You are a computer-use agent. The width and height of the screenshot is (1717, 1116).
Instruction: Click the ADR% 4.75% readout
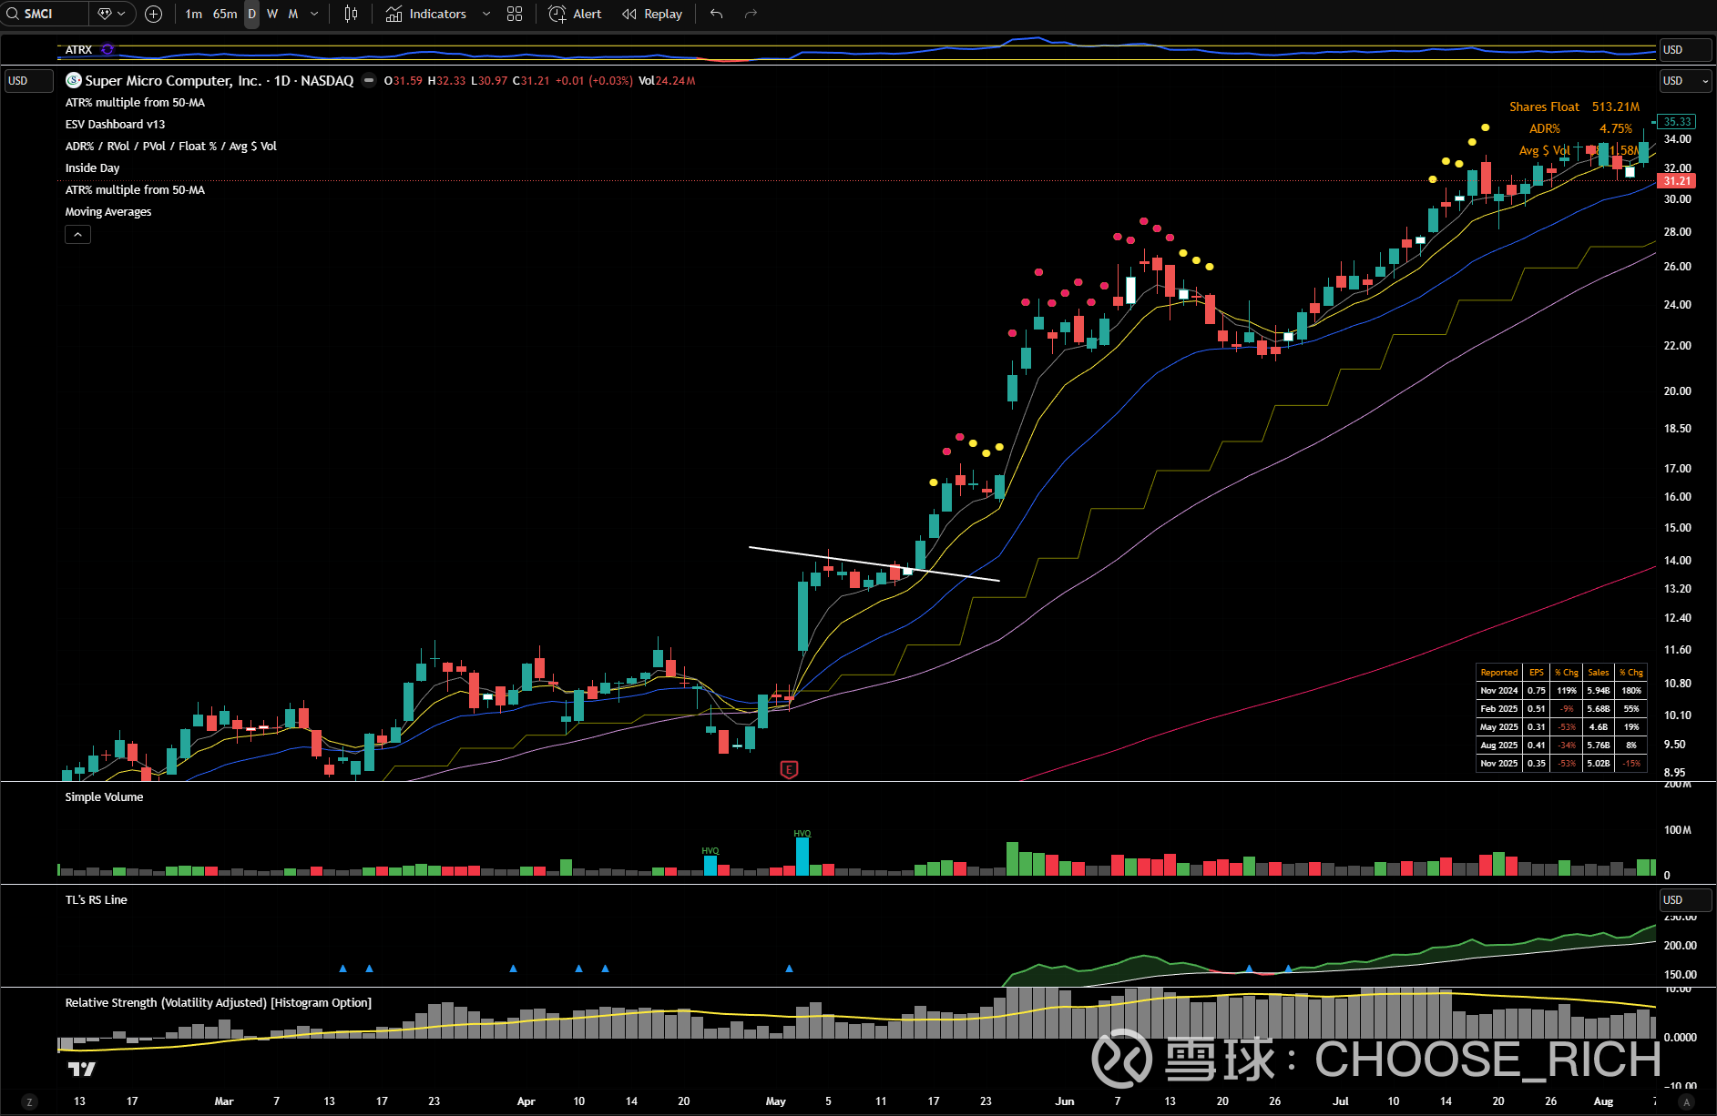point(1580,129)
